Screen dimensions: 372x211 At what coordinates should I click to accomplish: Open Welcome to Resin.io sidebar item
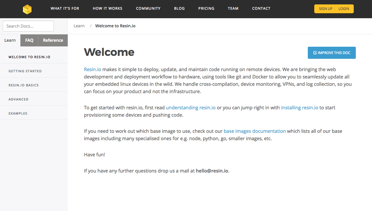point(34,57)
